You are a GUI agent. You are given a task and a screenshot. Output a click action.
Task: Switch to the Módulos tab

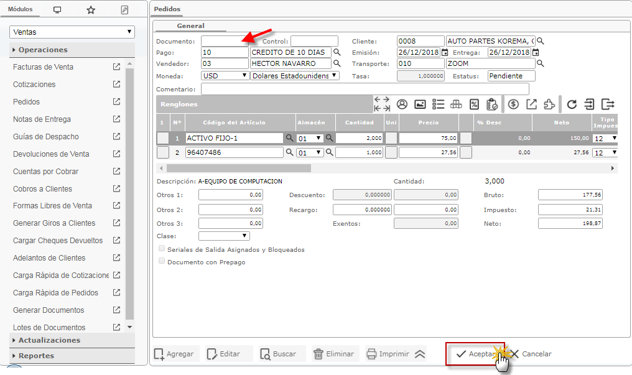(20, 10)
